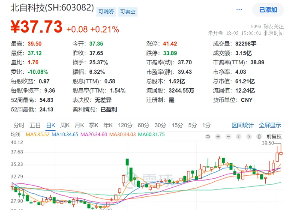The width and height of the screenshot is (297, 210).
Task: Select the 月K chart tab
Action: click(x=79, y=125)
